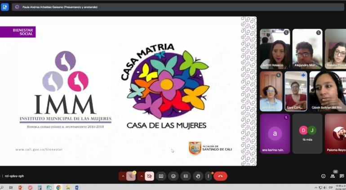Open meeting details info icon

point(323,176)
